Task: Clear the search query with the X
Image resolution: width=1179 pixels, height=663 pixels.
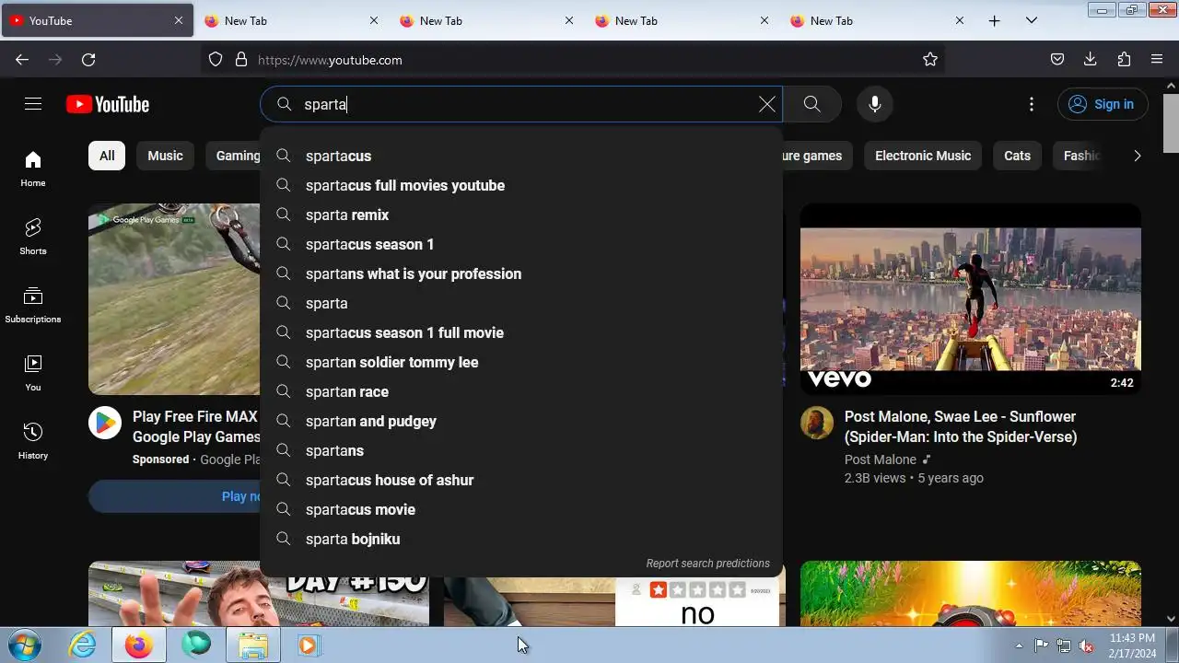Action: coord(766,104)
